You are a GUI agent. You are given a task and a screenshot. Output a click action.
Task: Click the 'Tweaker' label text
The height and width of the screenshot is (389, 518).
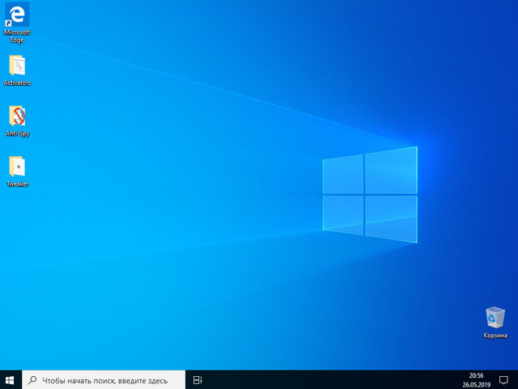coord(17,184)
